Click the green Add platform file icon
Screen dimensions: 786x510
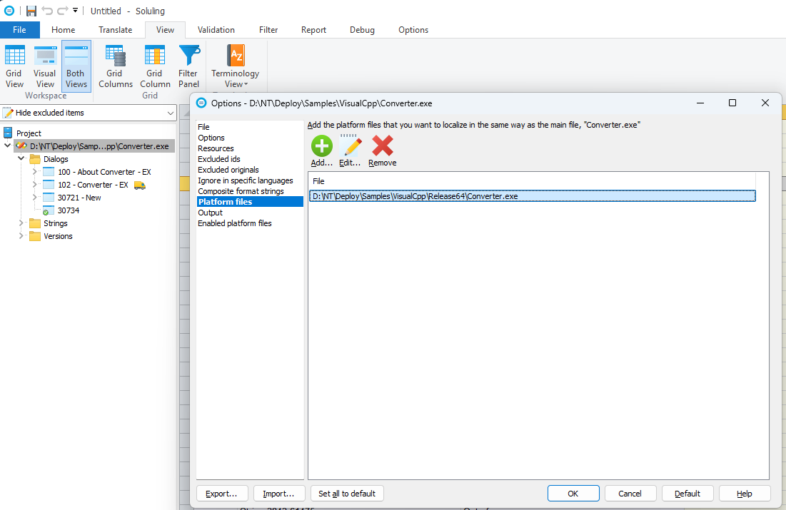321,146
